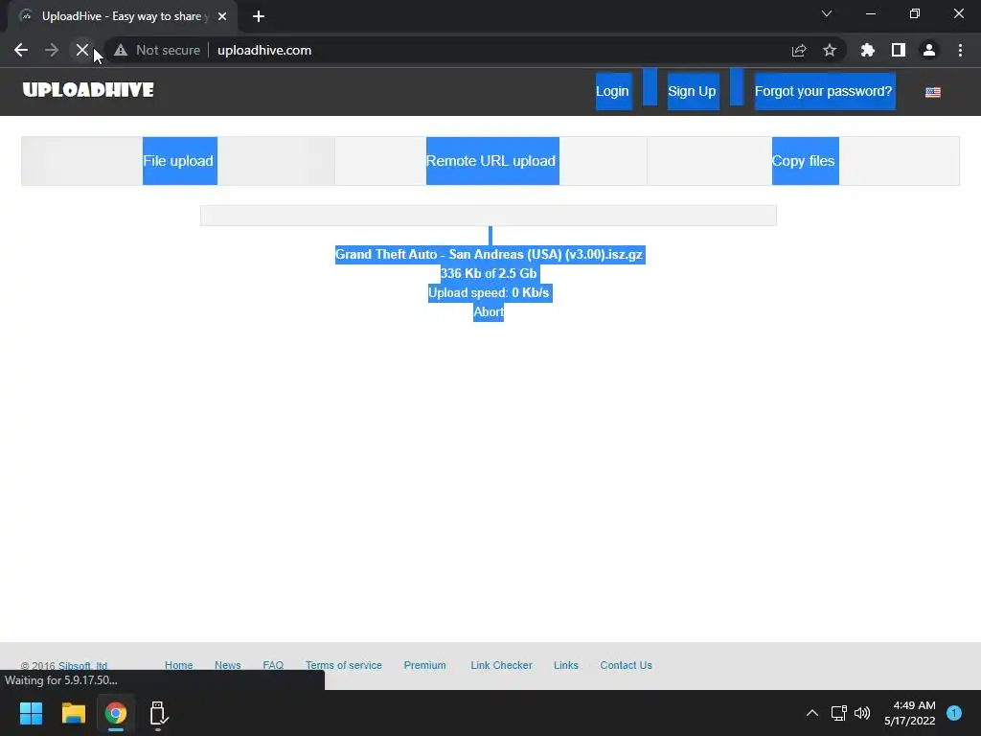
Task: Click the upload progress bar
Action: 488,216
